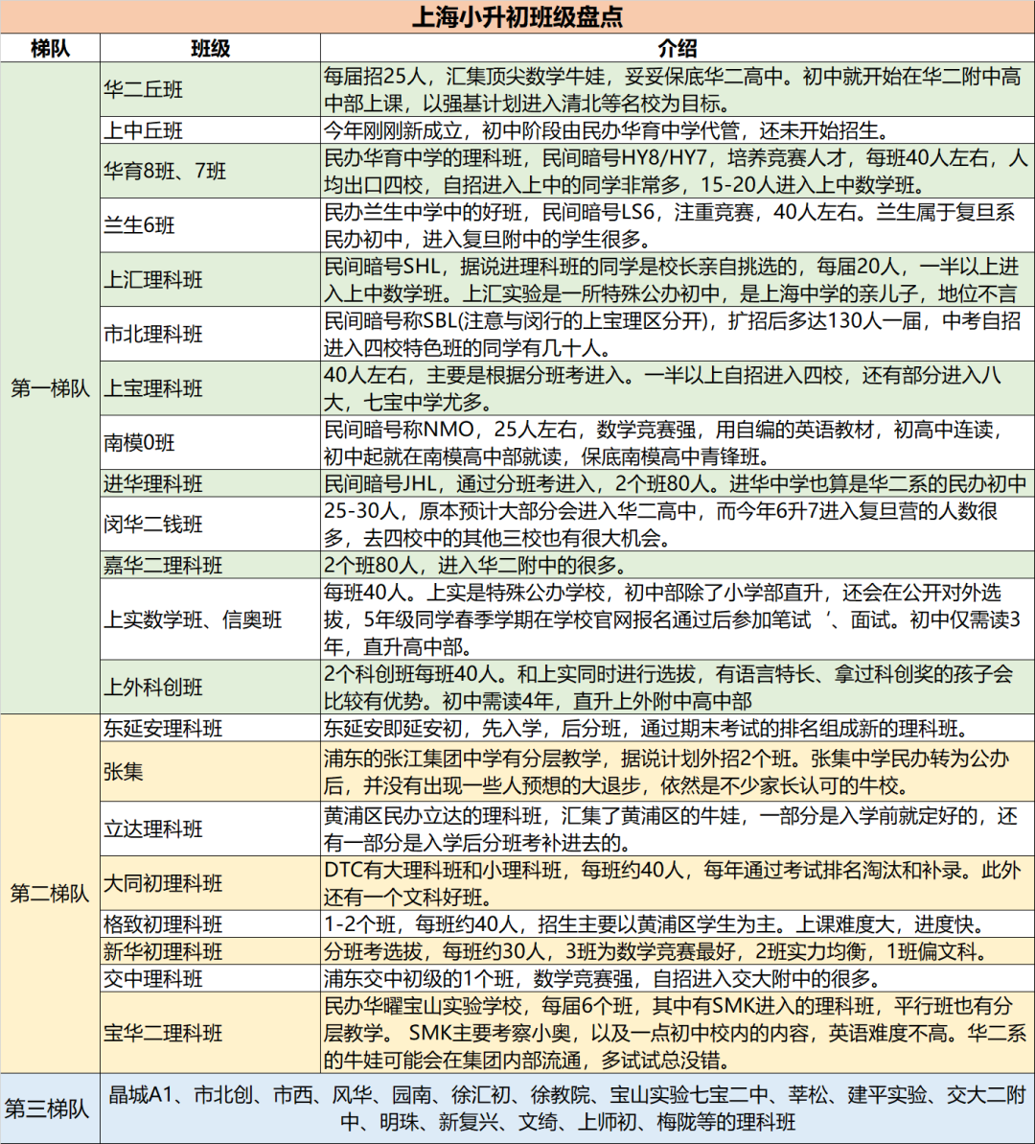Click the description starting DTC有大理科班
Screen dimensions: 1035x1144
click(677, 883)
